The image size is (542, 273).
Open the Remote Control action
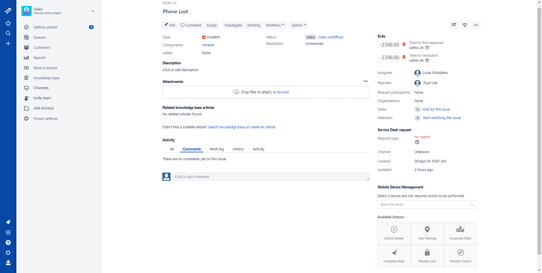pos(460,256)
